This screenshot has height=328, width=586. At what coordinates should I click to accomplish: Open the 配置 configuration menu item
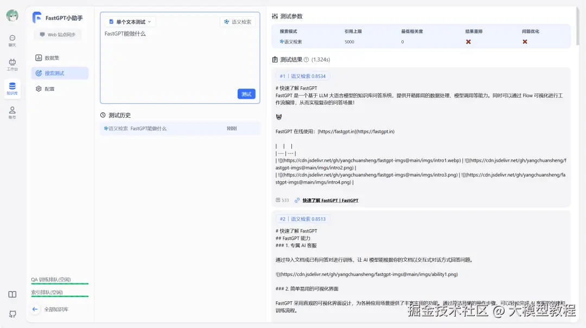pos(60,89)
